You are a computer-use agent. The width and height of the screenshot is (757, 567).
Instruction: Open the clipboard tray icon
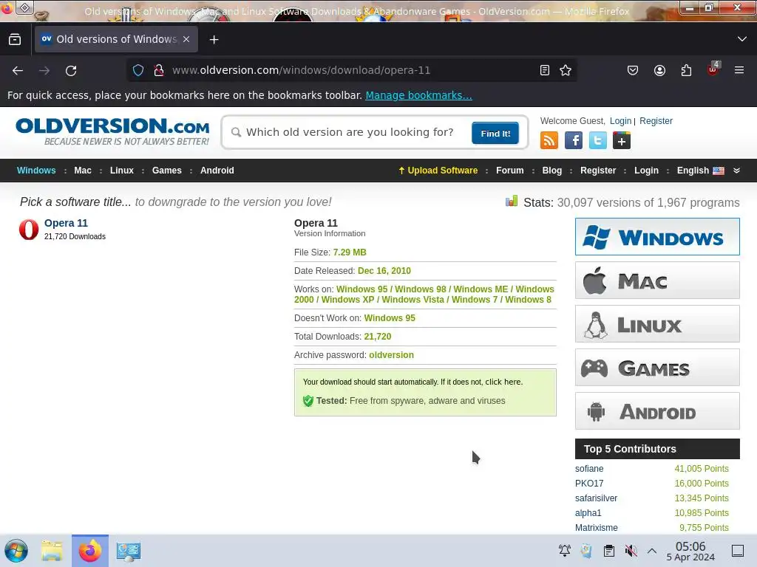(609, 550)
